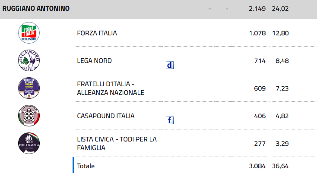Click the LEGA NORD list name
Image resolution: width=317 pixels, height=173 pixels.
click(95, 61)
